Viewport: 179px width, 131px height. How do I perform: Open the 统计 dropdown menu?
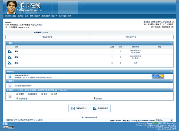point(55,16)
